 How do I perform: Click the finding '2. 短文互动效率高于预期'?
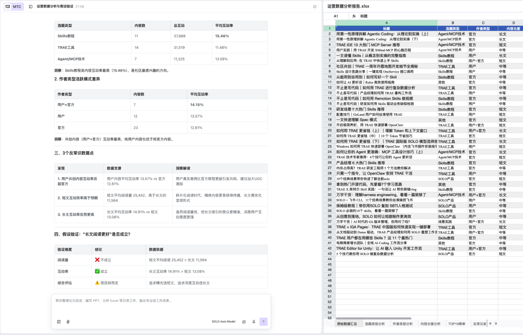pyautogui.click(x=77, y=198)
